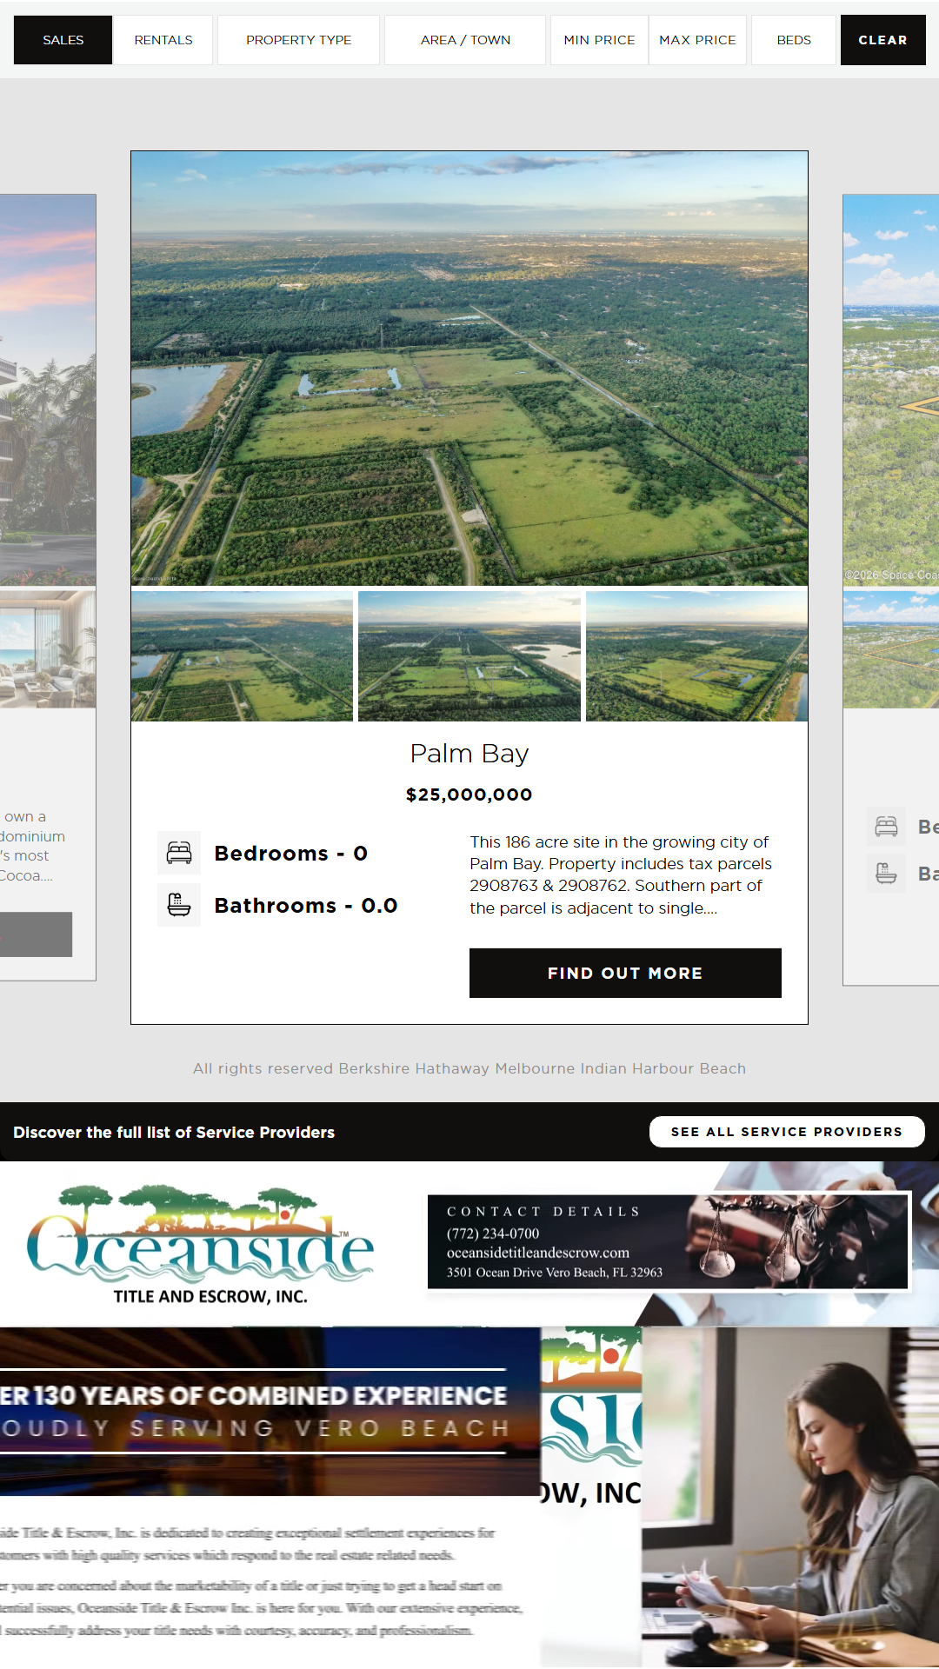Go to the previous listing card on left

(48, 589)
